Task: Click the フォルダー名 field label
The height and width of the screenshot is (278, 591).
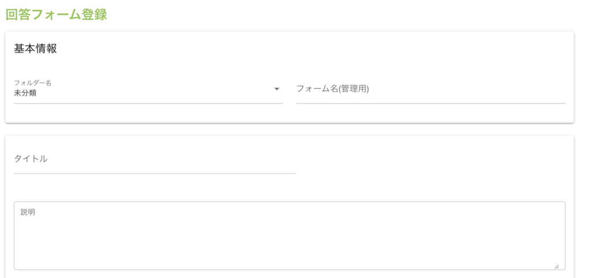Action: click(33, 82)
